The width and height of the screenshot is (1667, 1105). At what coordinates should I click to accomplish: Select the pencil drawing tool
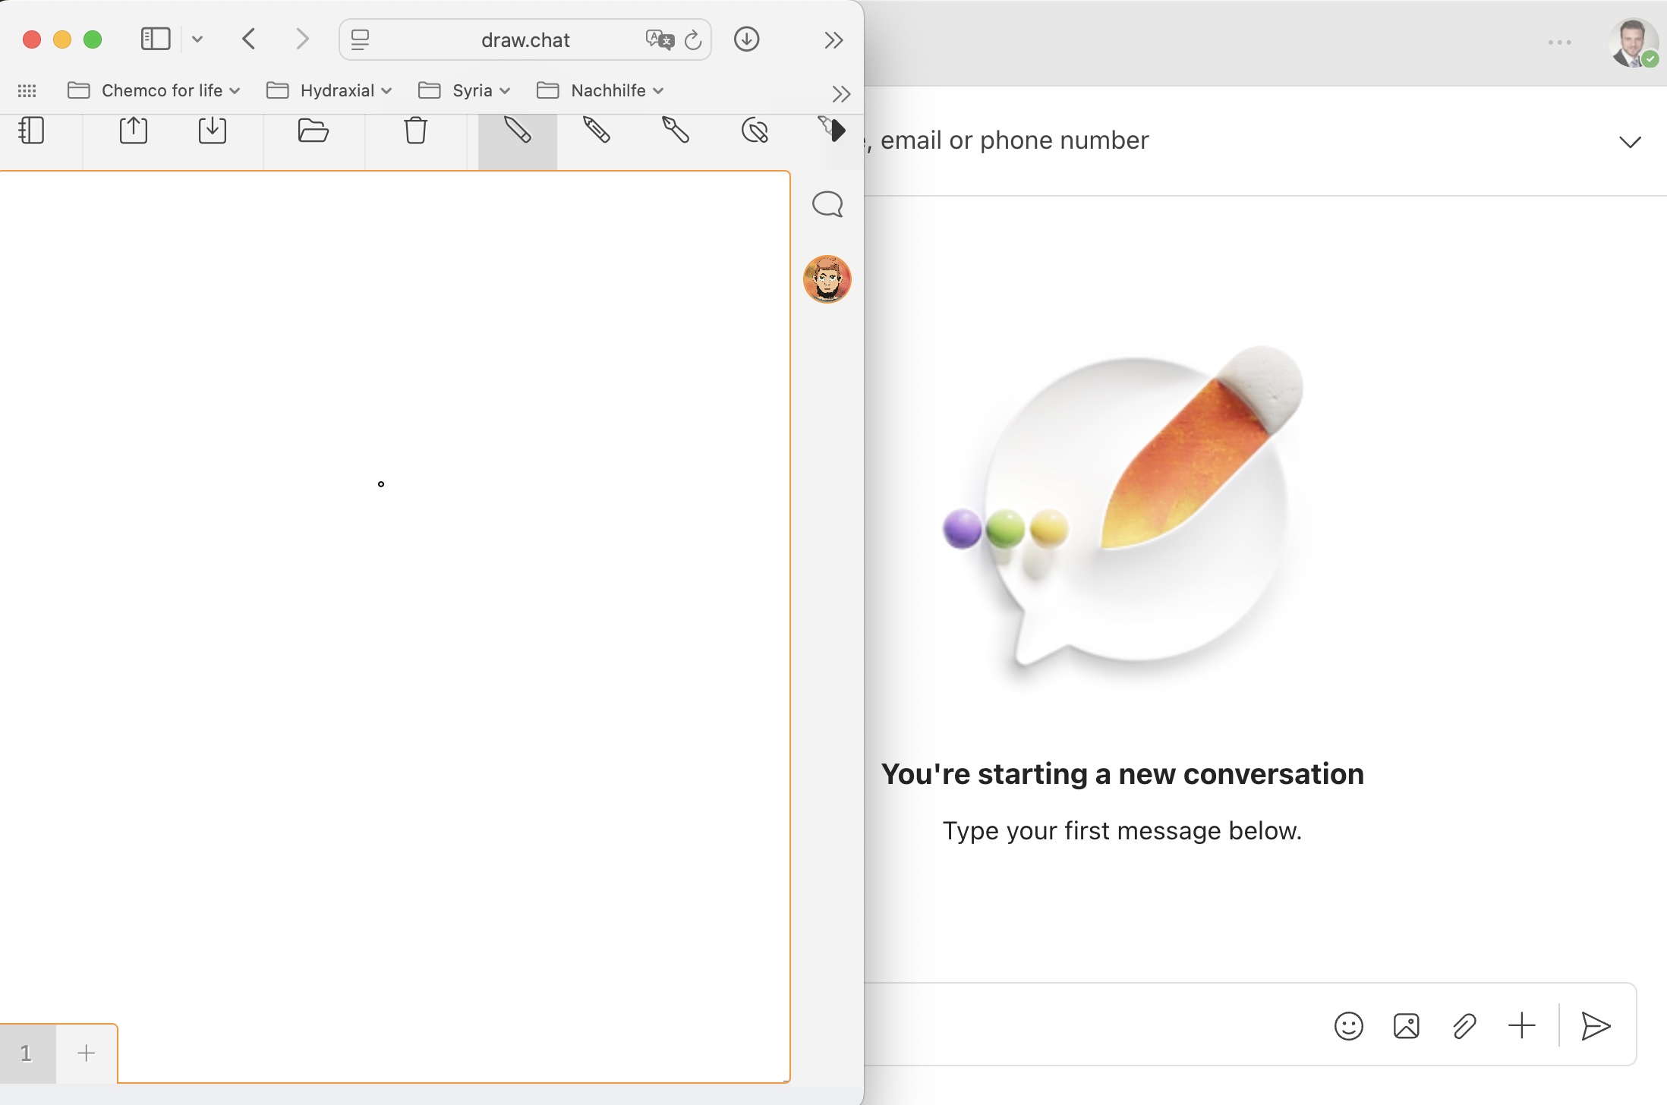[597, 131]
